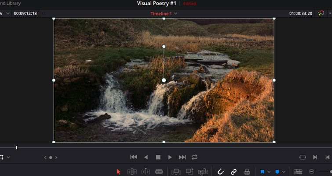Stop playback
The image size is (332, 176).
point(158,157)
